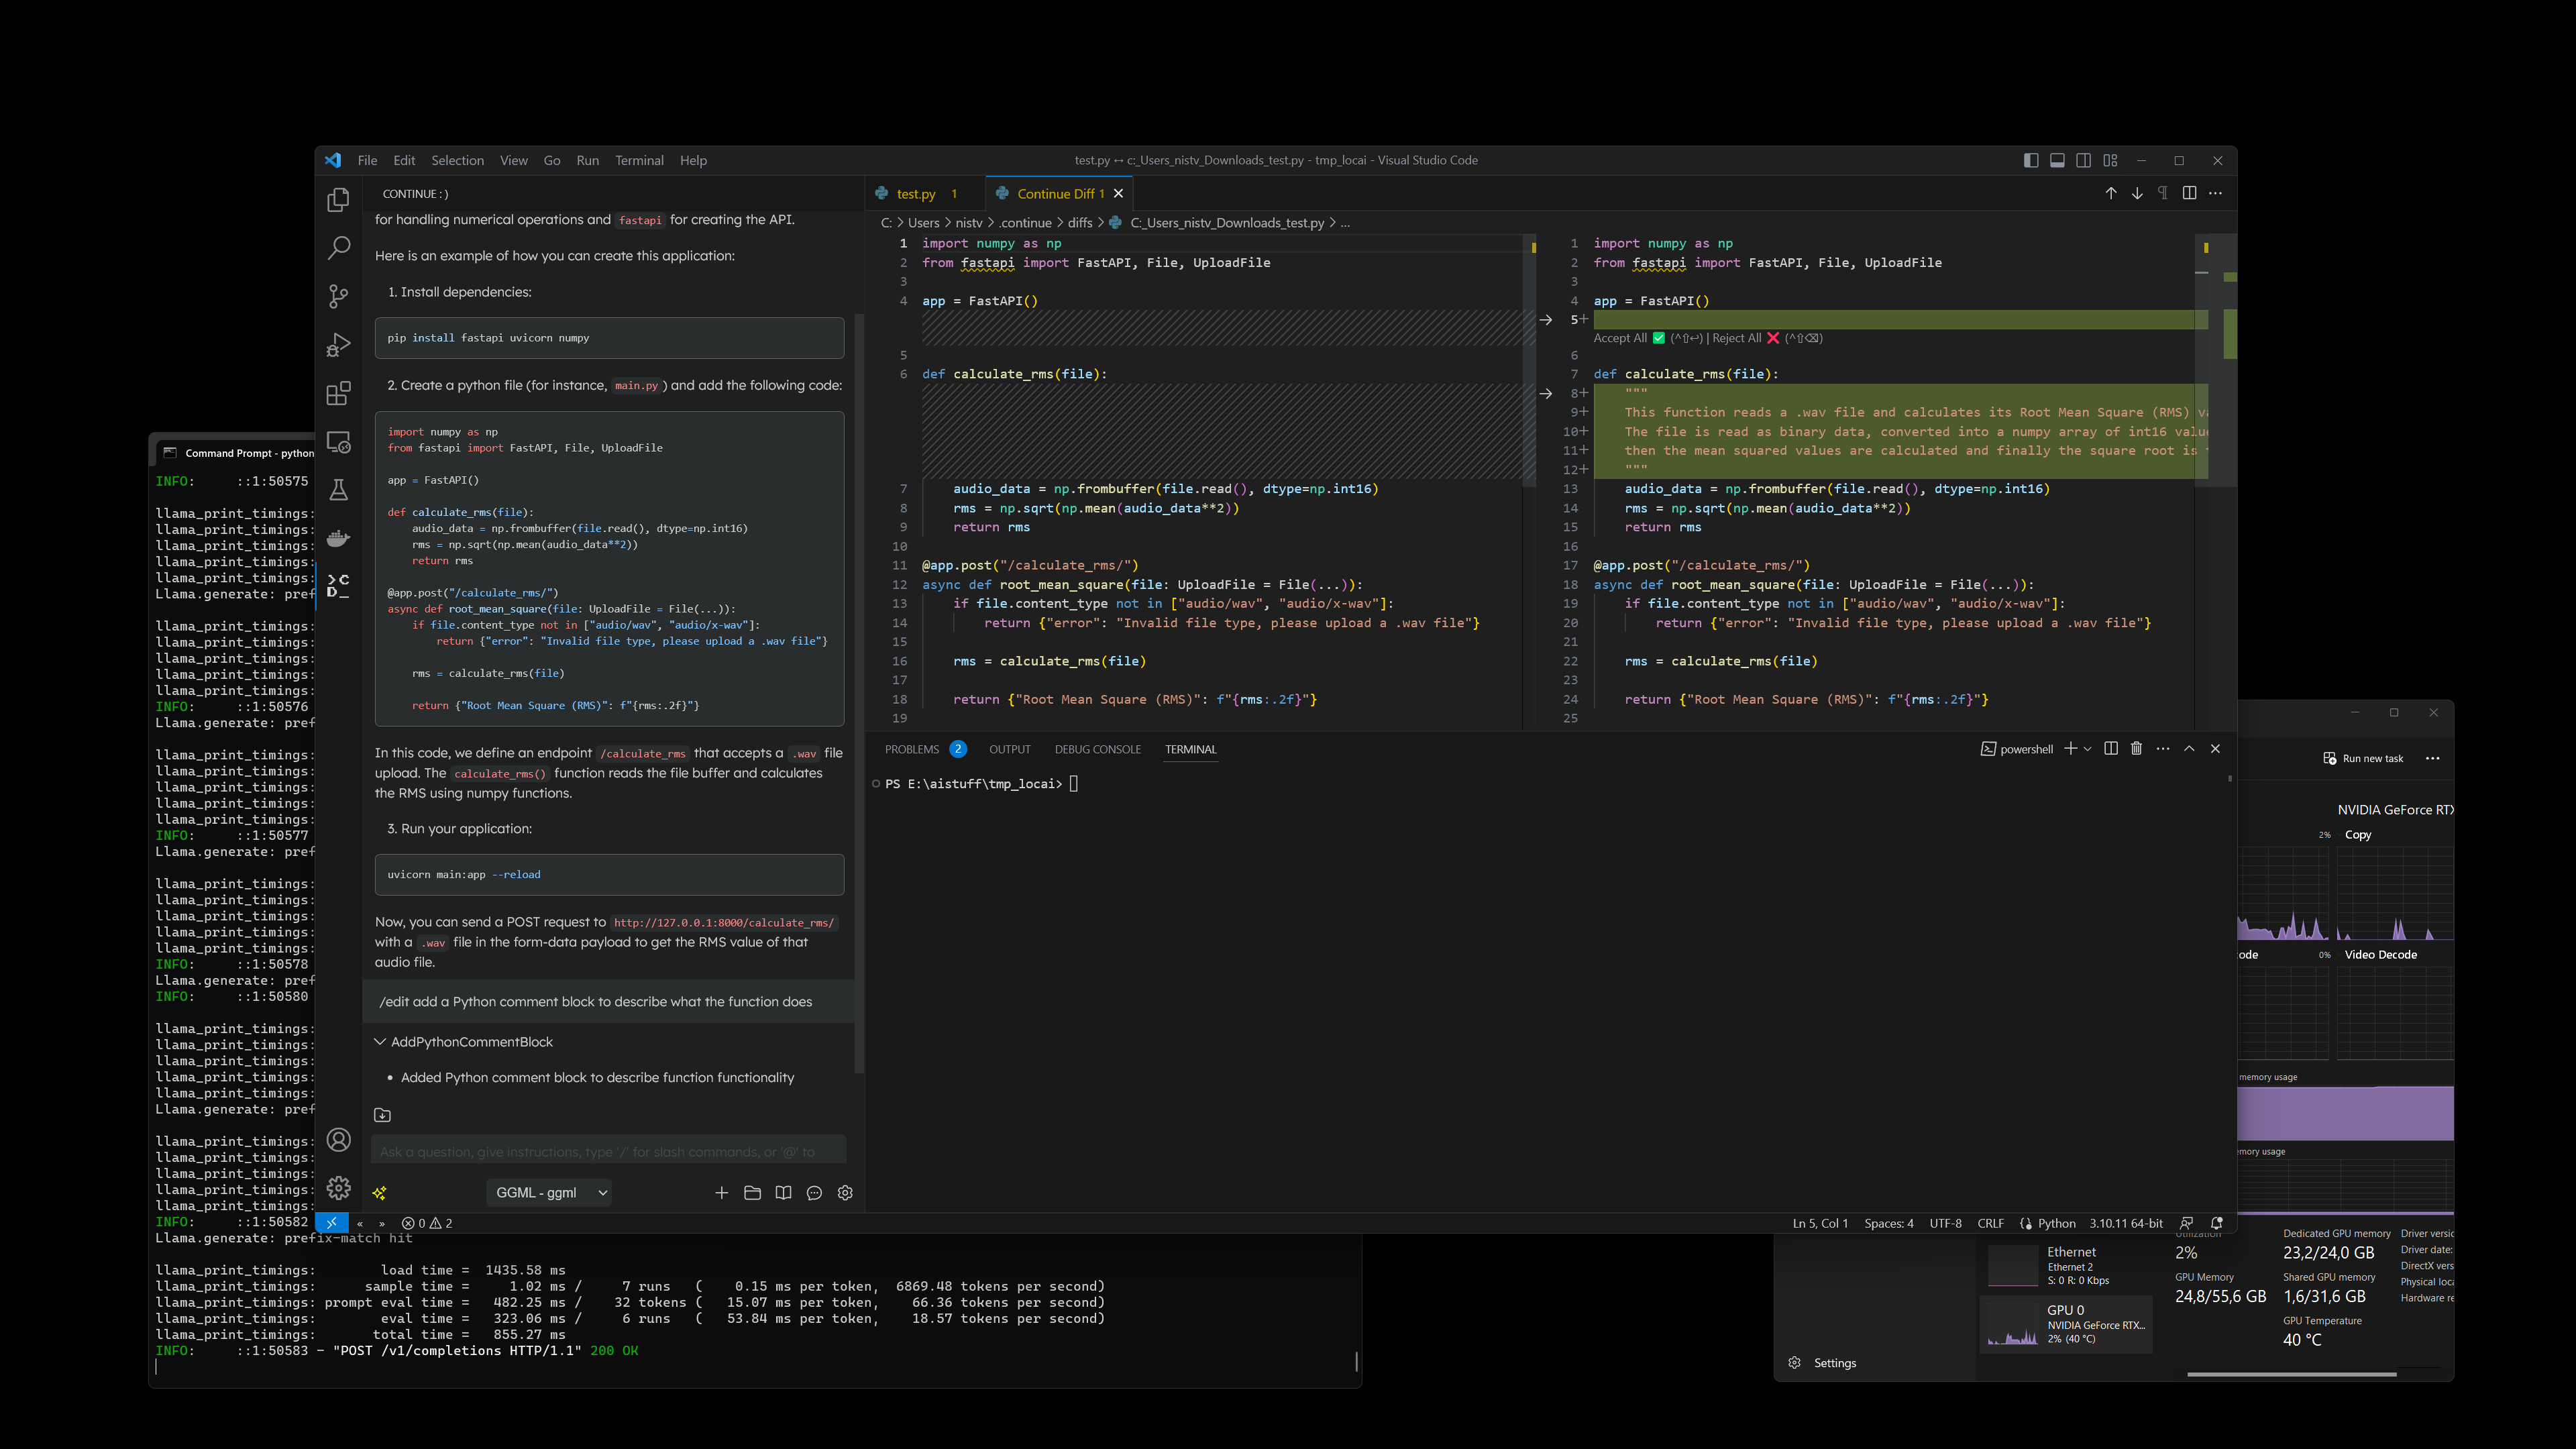This screenshot has width=2576, height=1449.
Task: Open the Extensions view in activity bar
Action: tap(338, 393)
